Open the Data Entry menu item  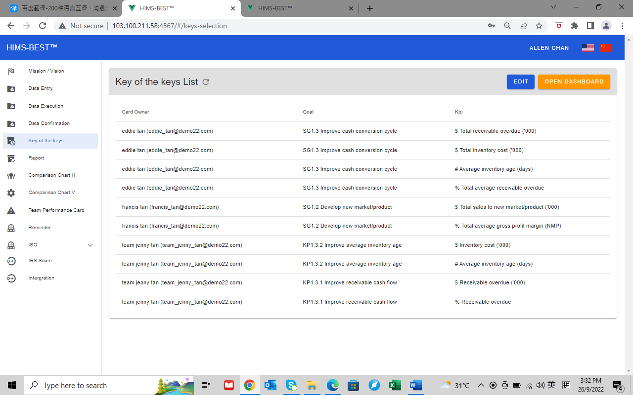tap(41, 88)
